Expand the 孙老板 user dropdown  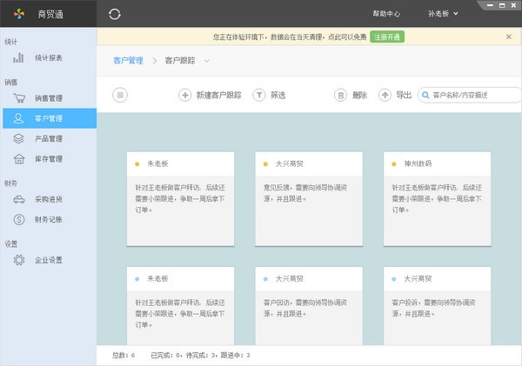451,14
